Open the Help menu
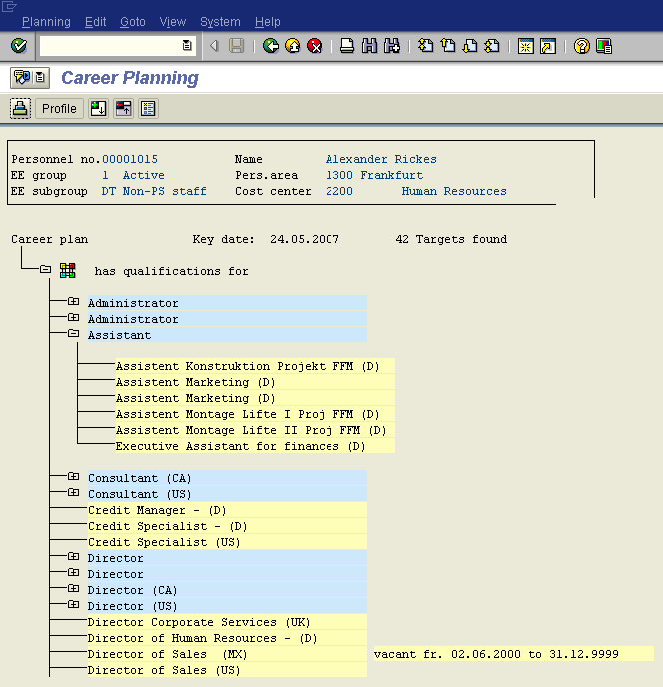Screen dimensions: 663x687 click(x=267, y=22)
